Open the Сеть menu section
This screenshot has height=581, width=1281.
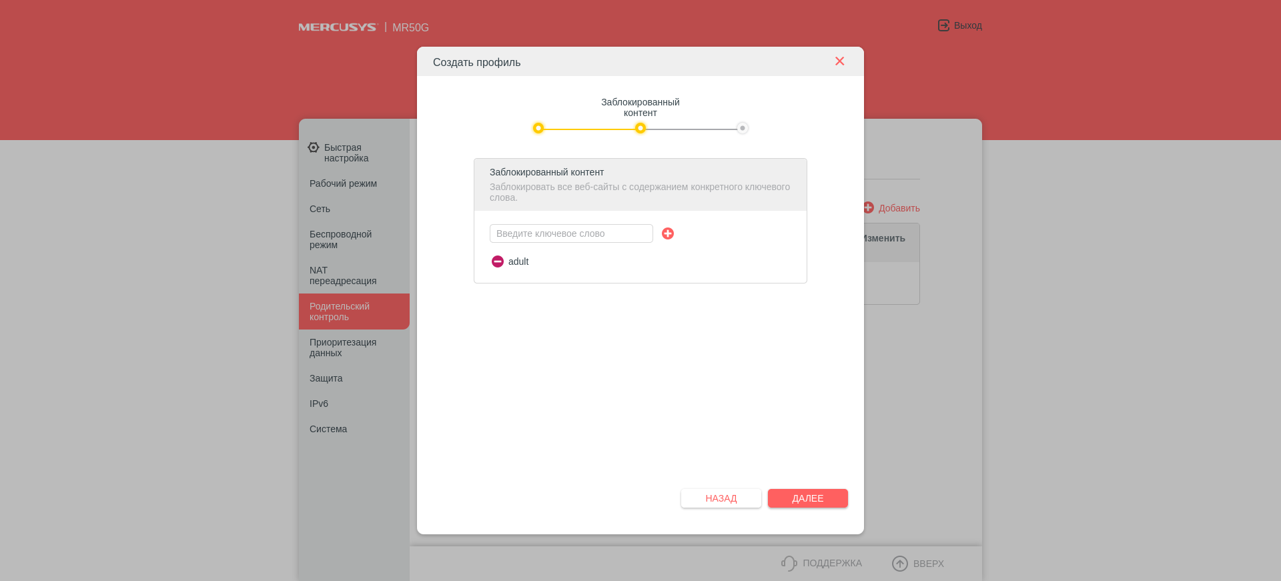[x=320, y=209]
